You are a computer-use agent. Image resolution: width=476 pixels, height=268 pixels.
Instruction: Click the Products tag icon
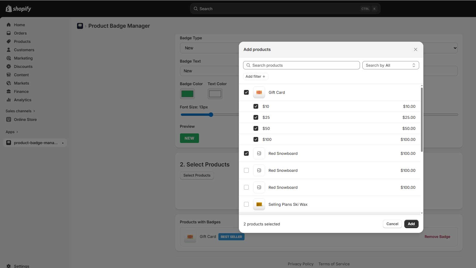click(9, 41)
